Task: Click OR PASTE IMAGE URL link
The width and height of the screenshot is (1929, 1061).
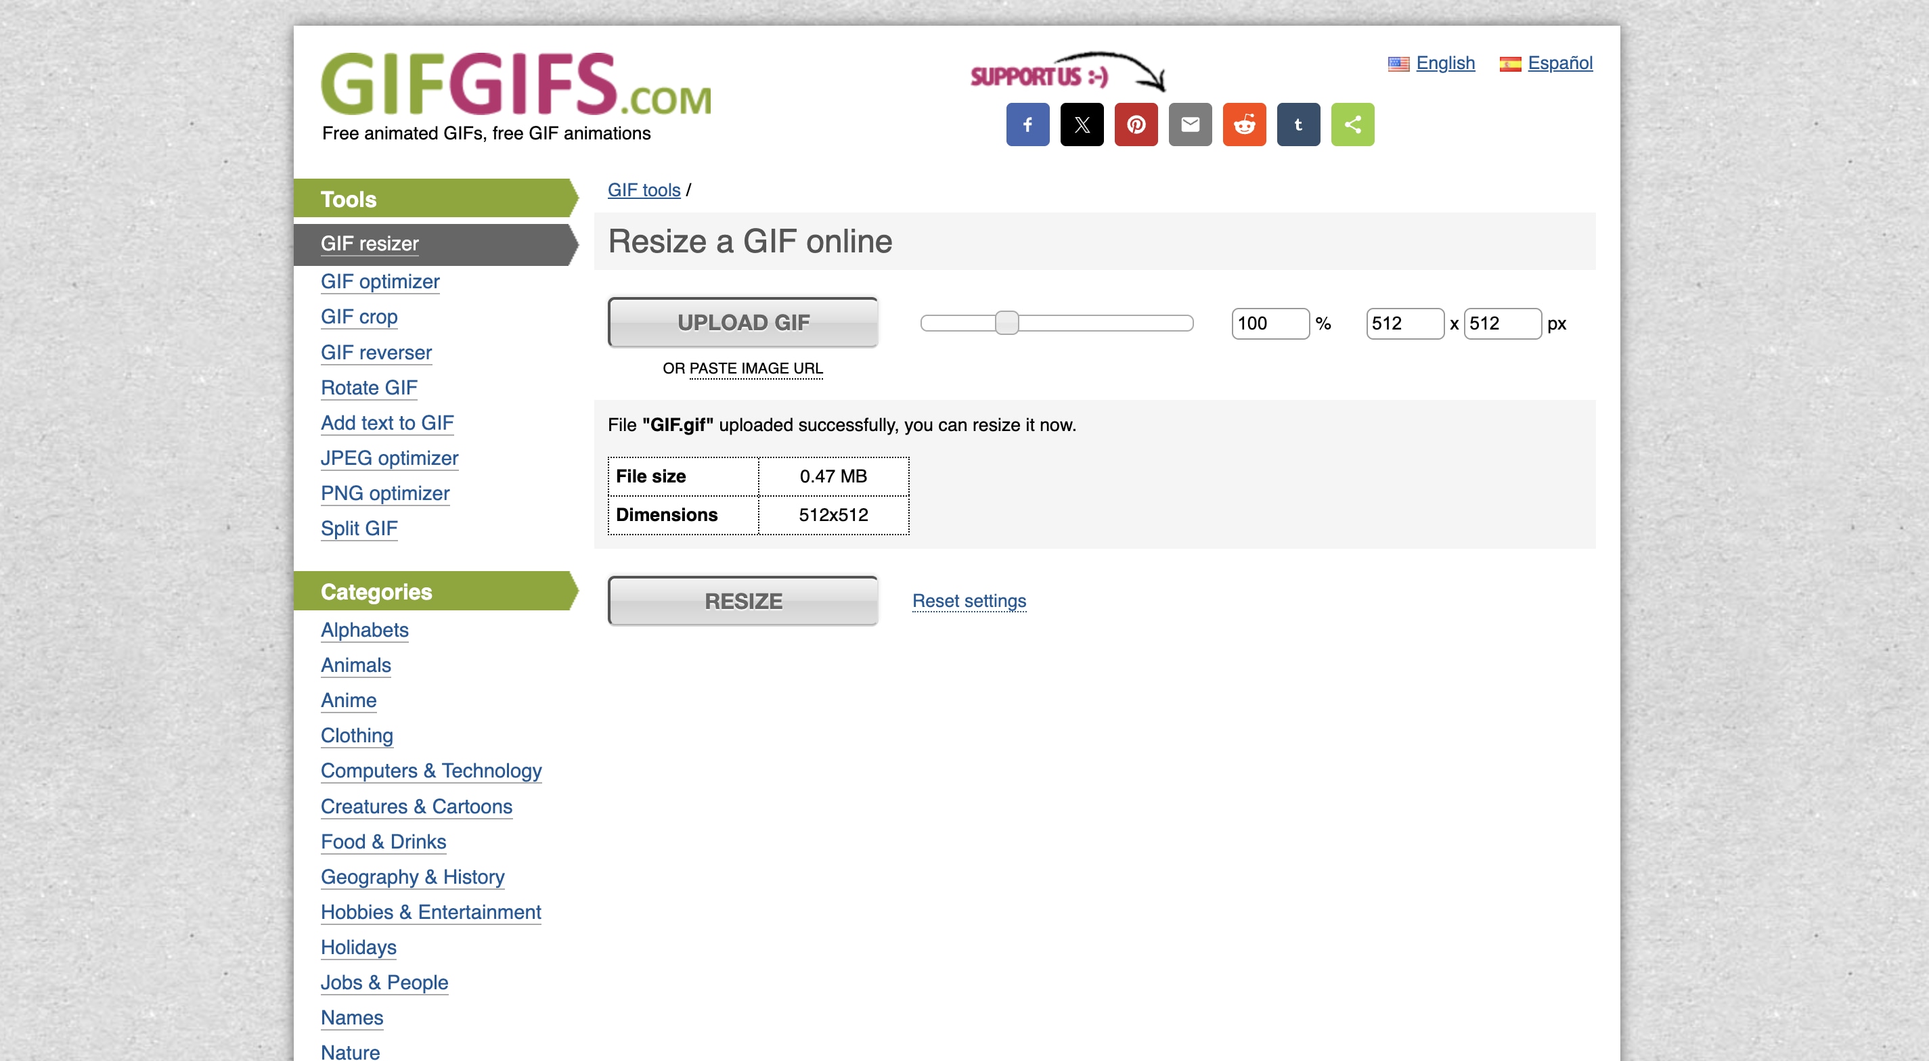Action: pos(755,368)
